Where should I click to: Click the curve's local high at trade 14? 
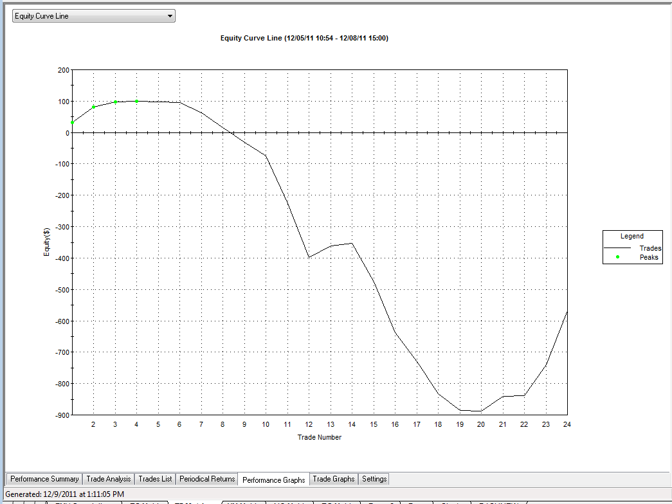[x=352, y=243]
